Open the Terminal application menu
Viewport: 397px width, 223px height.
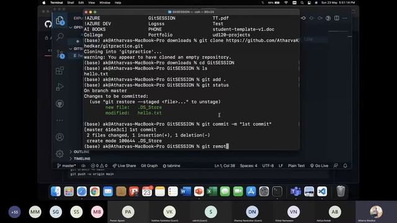56,2
